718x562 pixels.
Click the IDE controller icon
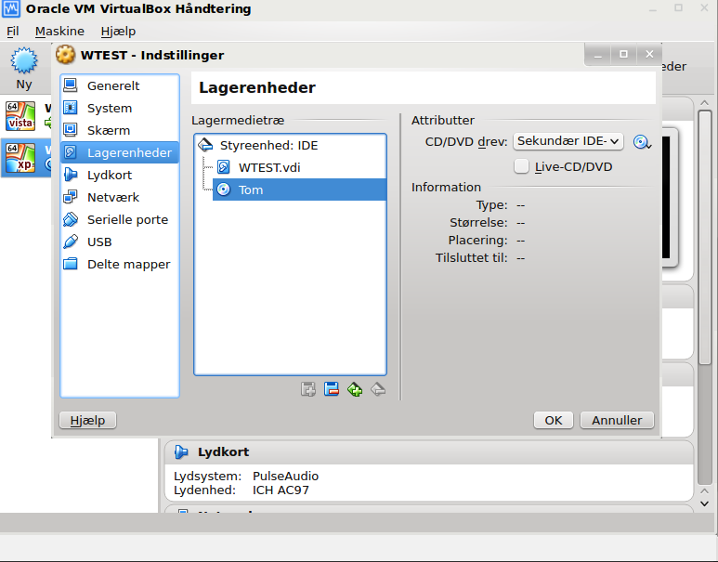(x=205, y=145)
